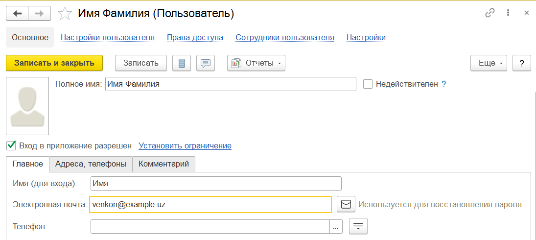This screenshot has width=536, height=240.
Task: Click the forward navigation arrow
Action: 40,13
